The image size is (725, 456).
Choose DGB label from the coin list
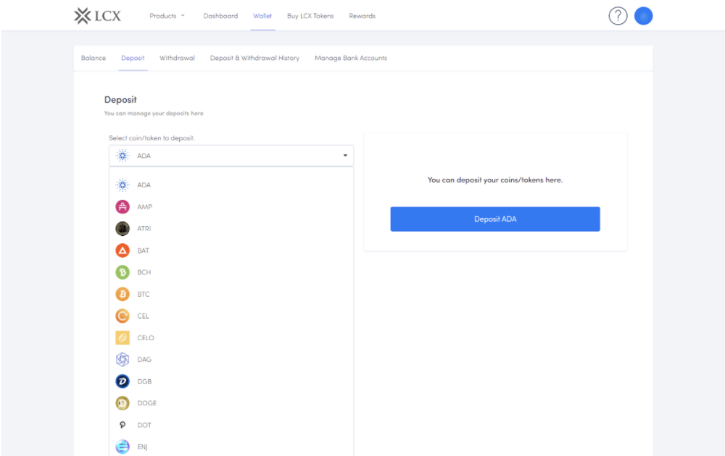(x=144, y=381)
